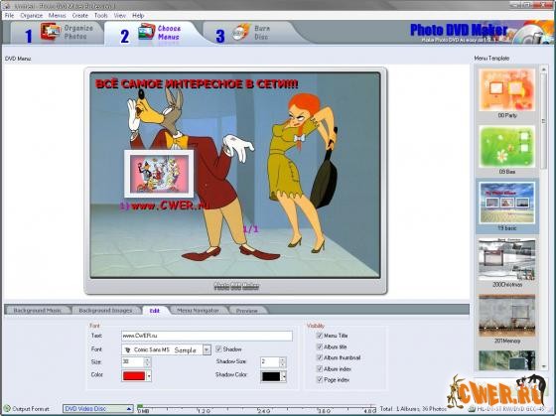Open the Shadow Color dropdown arrow
Image resolution: width=556 pixels, height=416 pixels.
click(284, 376)
